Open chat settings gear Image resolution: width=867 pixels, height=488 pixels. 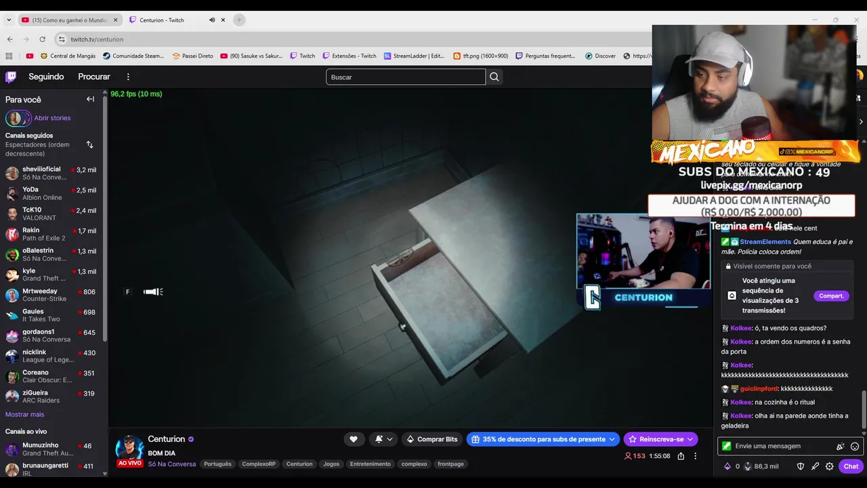(x=829, y=466)
